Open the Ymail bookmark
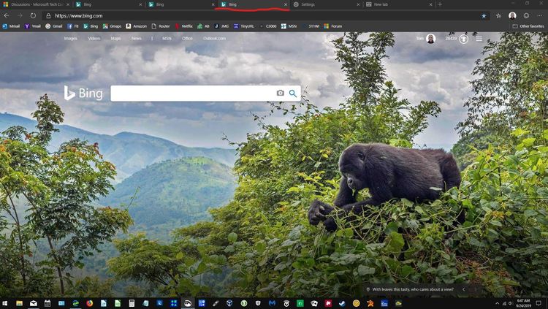This screenshot has height=309, width=548. coord(32,26)
